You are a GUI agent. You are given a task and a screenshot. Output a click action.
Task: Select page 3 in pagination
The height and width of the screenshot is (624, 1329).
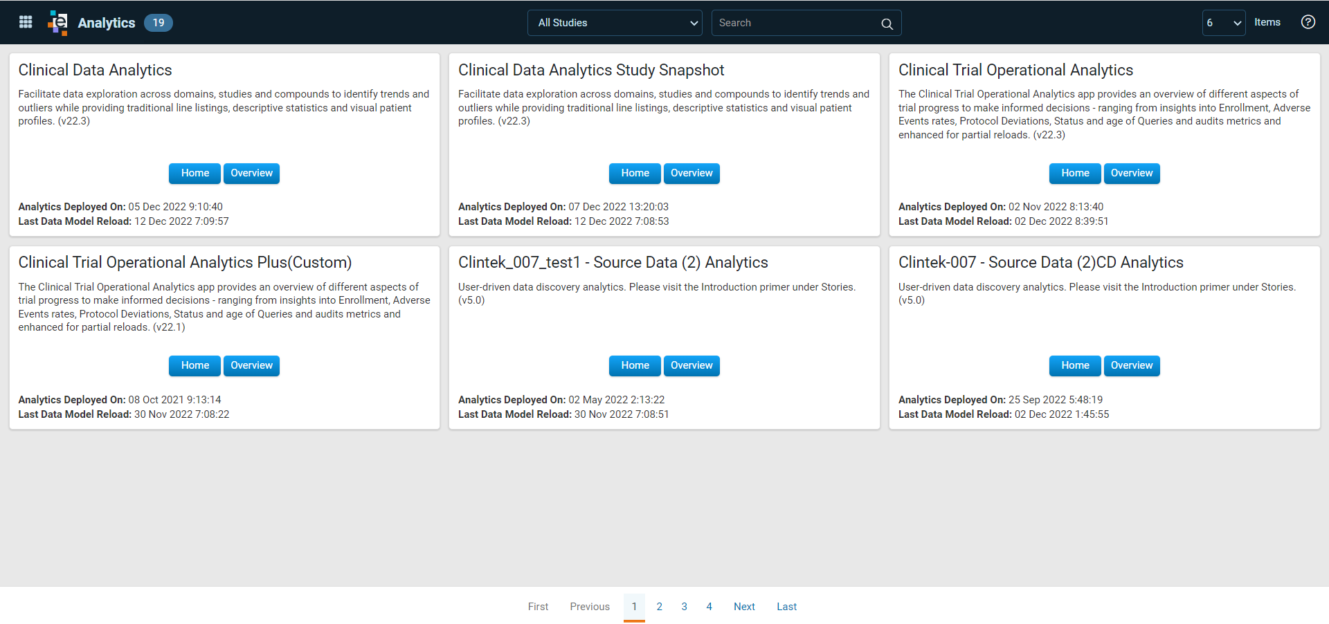pyautogui.click(x=684, y=607)
